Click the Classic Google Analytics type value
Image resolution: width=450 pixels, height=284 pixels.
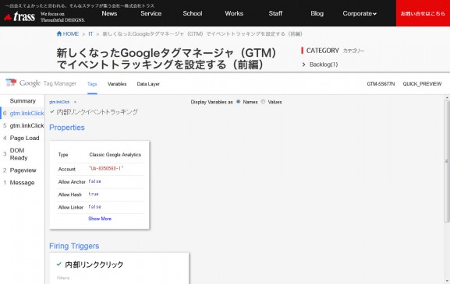click(x=115, y=155)
